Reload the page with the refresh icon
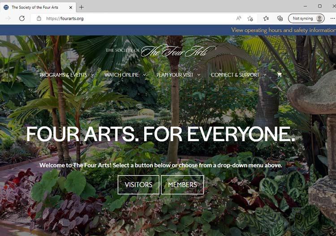The width and height of the screenshot is (336, 236). [x=22, y=18]
